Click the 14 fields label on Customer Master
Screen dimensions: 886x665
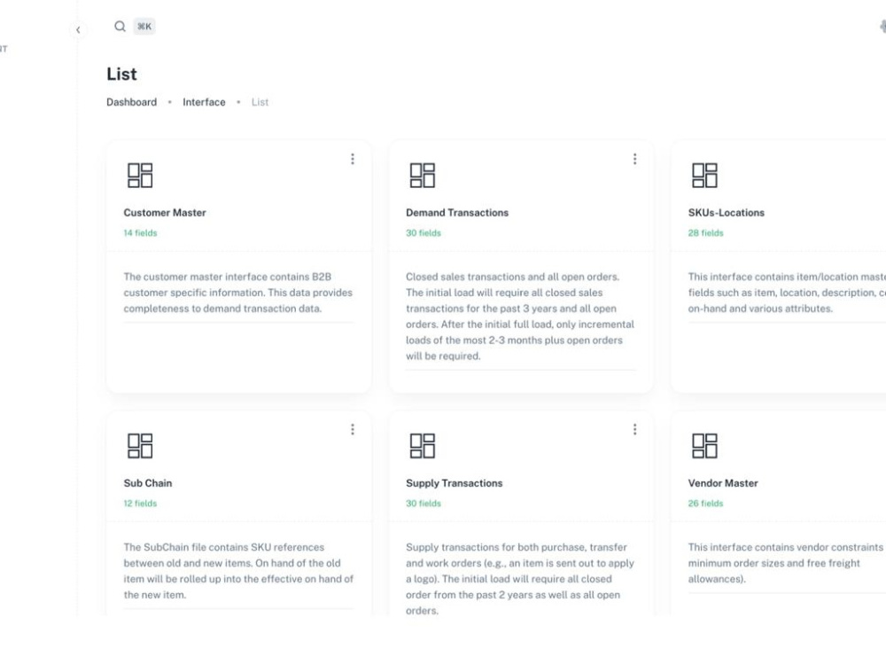pyautogui.click(x=138, y=232)
